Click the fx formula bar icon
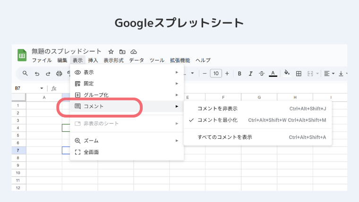 [x=54, y=89]
